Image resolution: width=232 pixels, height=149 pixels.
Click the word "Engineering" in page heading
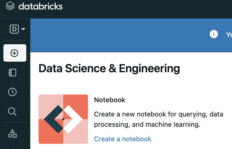pyautogui.click(x=149, y=69)
